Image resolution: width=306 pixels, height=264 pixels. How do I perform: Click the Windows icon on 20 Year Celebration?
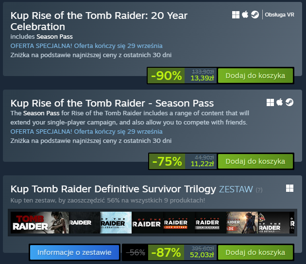coord(236,15)
